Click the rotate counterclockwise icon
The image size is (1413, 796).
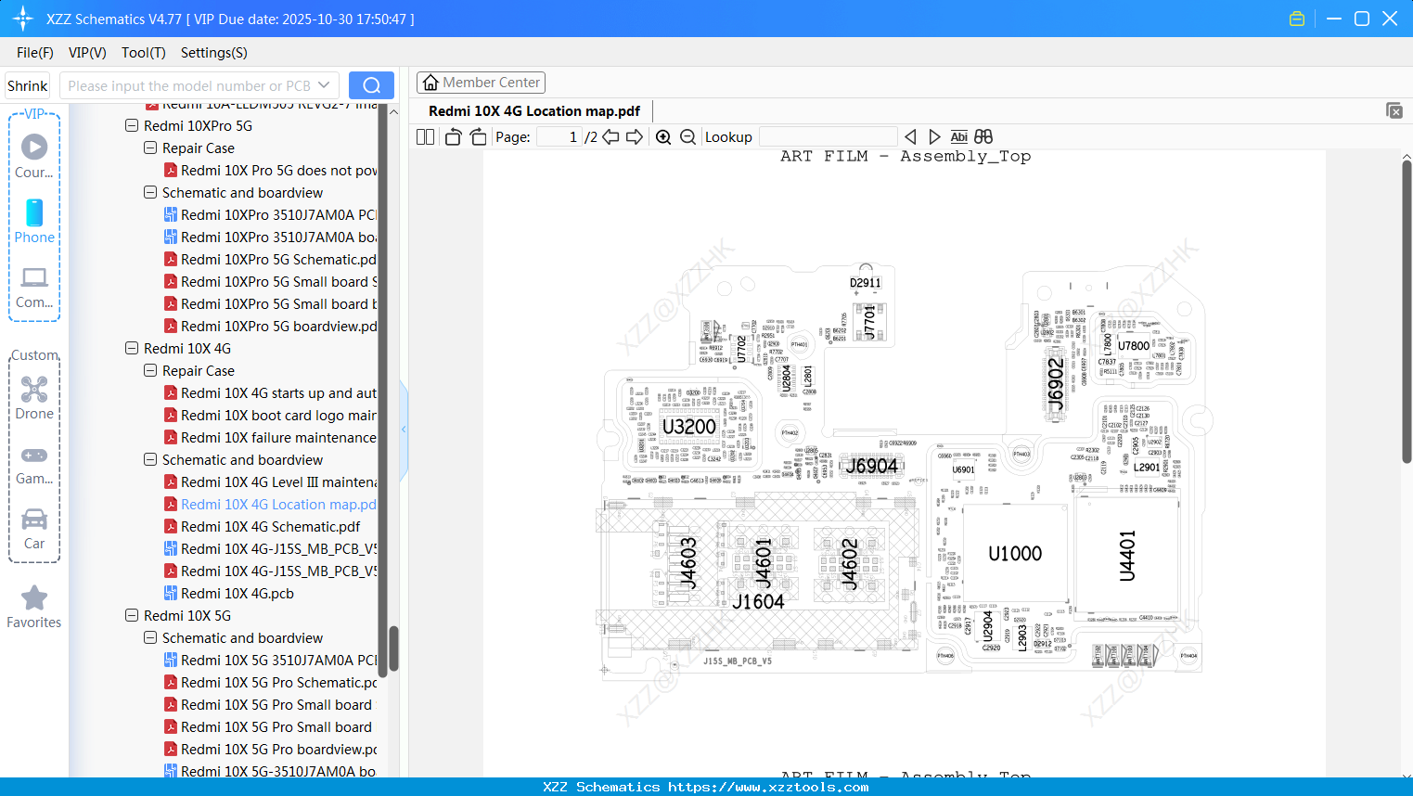(452, 136)
